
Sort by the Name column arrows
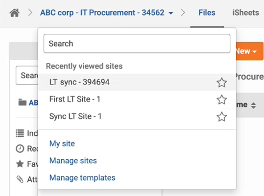coord(253,105)
